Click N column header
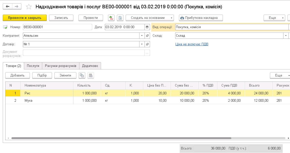This screenshot has height=153, width=290. click(x=13, y=85)
